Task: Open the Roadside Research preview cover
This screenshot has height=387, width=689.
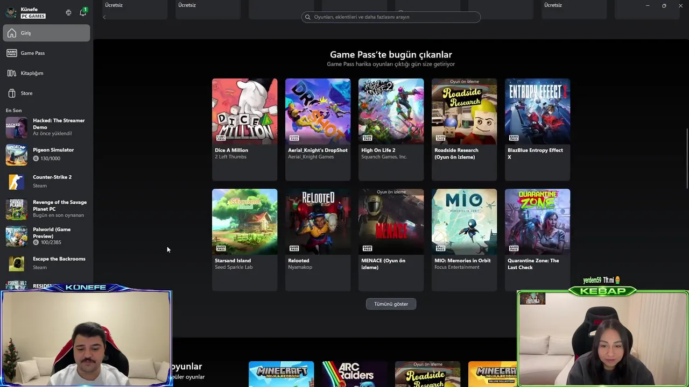Action: click(x=465, y=111)
